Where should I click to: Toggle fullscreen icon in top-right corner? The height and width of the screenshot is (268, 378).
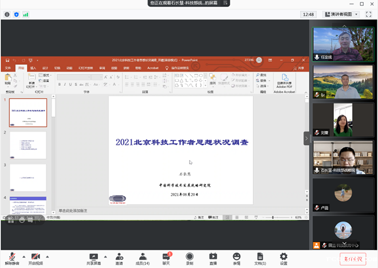tap(370, 14)
